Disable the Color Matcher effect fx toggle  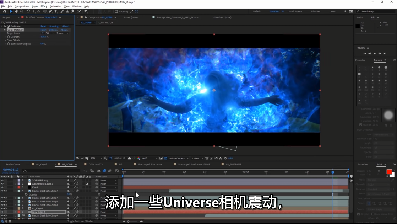[5, 30]
